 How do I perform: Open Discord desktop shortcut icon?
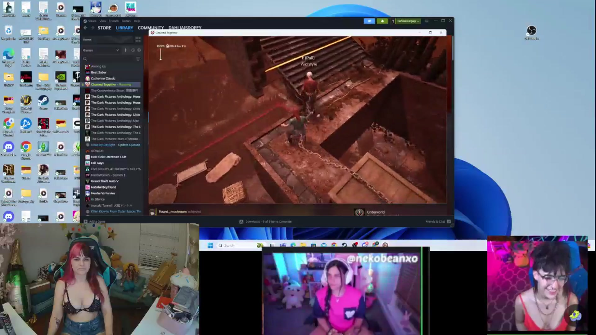(8, 149)
